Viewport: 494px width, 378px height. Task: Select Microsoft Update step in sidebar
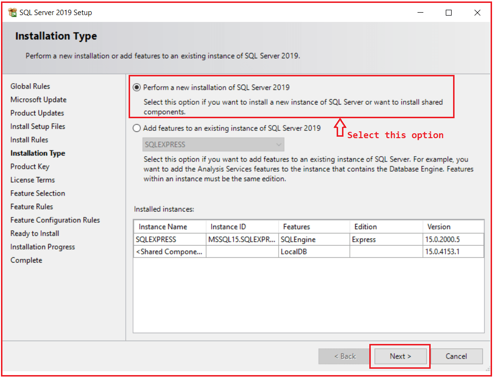point(38,100)
